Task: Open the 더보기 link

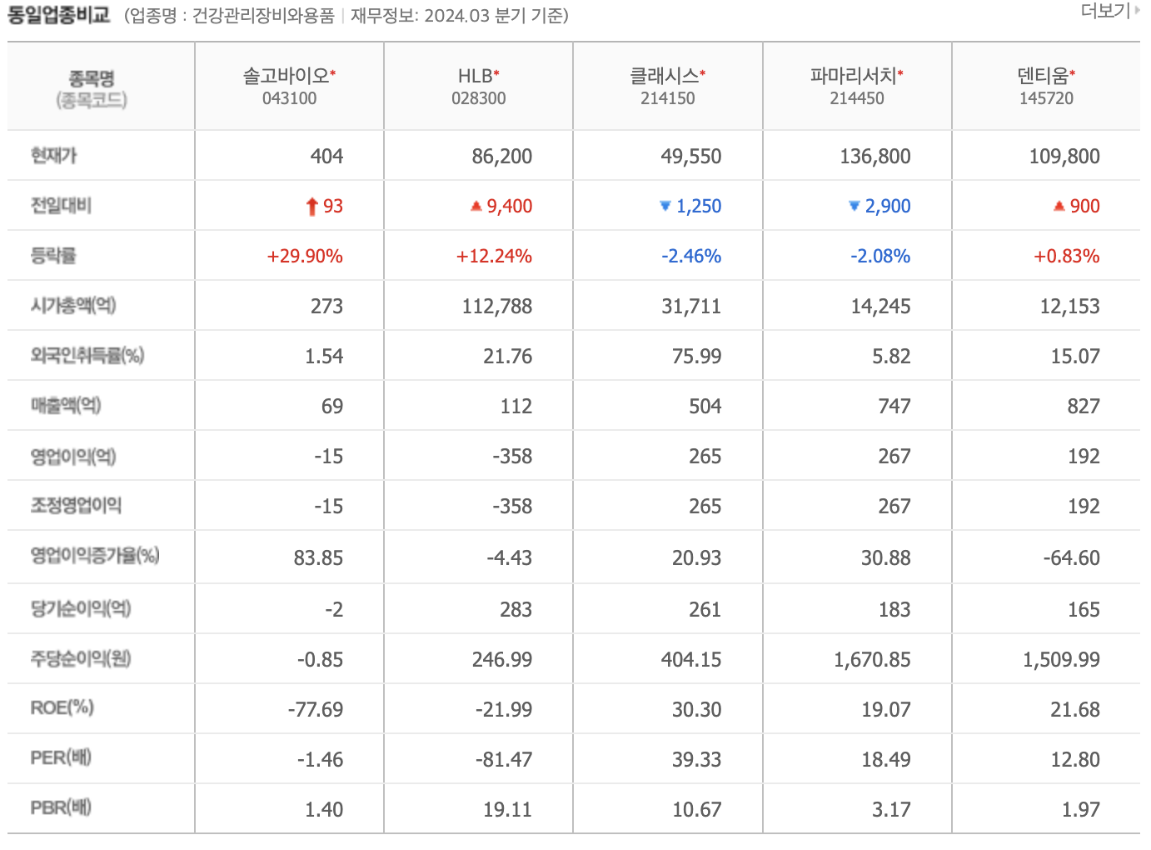Action: [x=1105, y=11]
